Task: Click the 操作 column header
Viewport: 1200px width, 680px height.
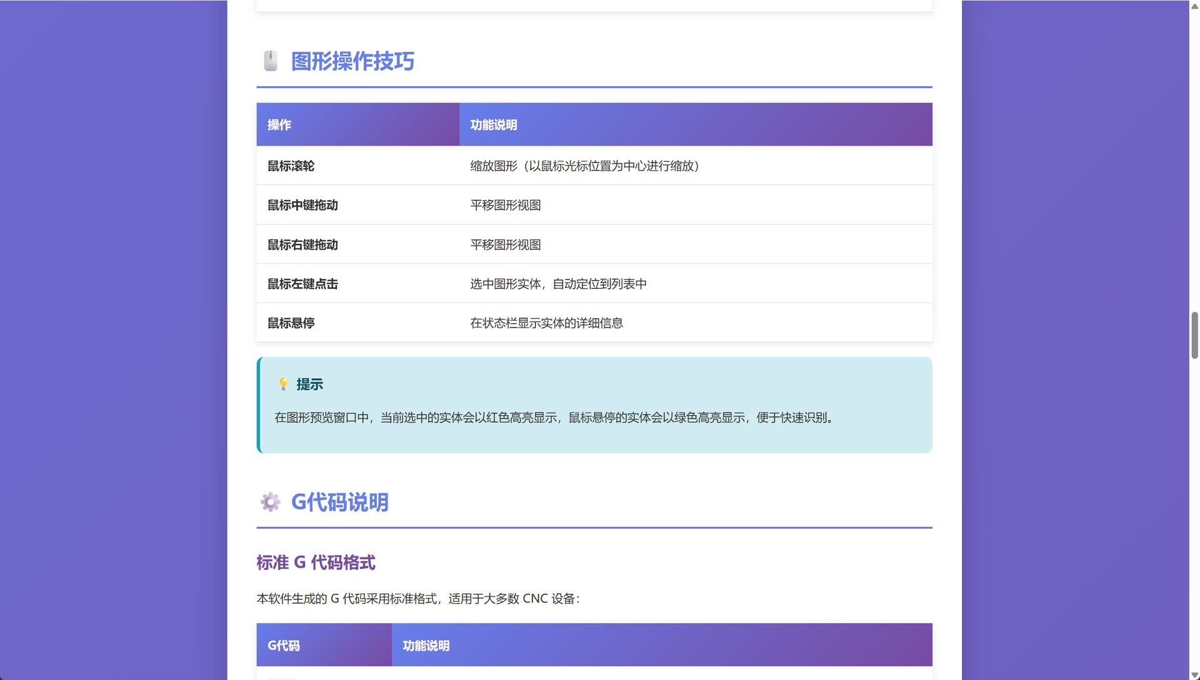Action: [x=279, y=125]
